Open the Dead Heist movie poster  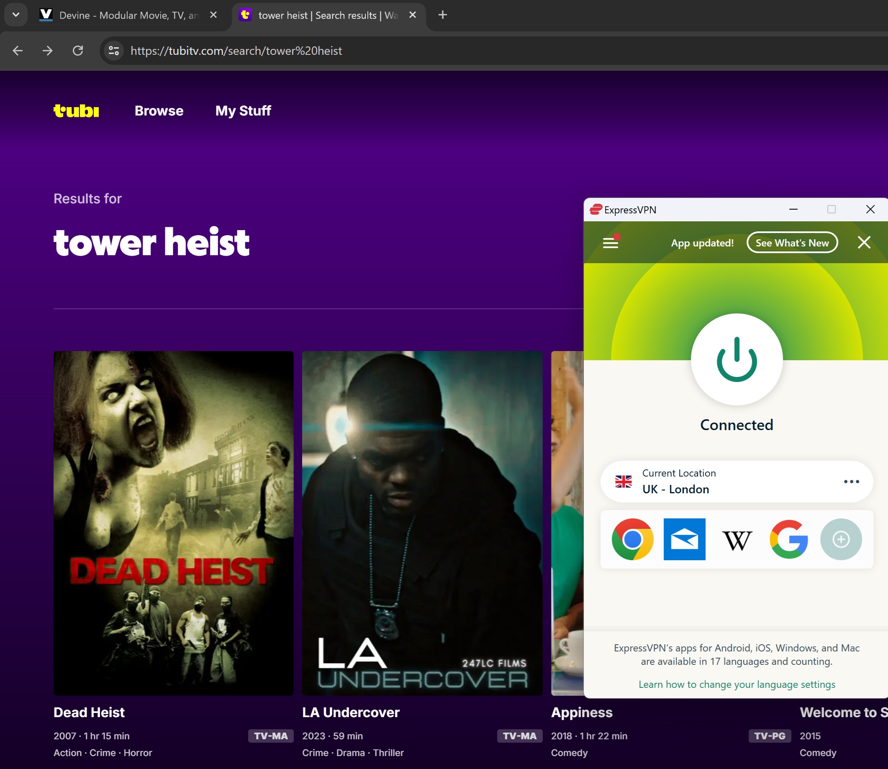click(x=173, y=523)
